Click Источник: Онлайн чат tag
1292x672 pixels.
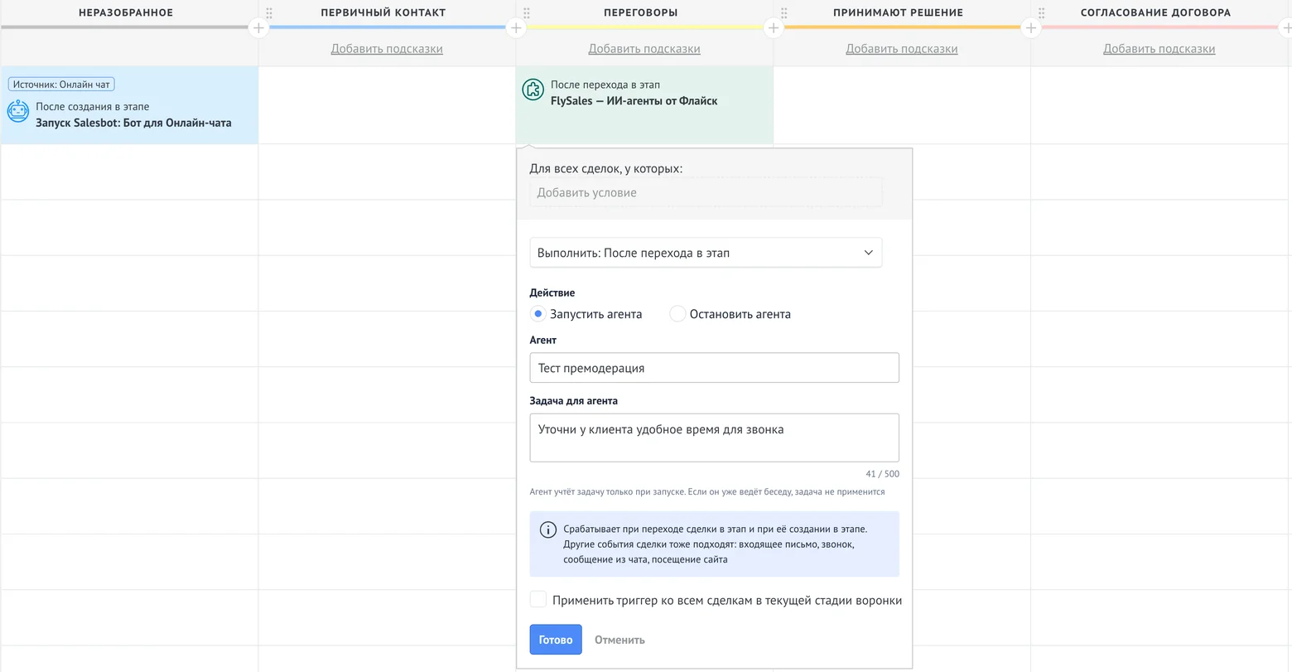point(61,85)
